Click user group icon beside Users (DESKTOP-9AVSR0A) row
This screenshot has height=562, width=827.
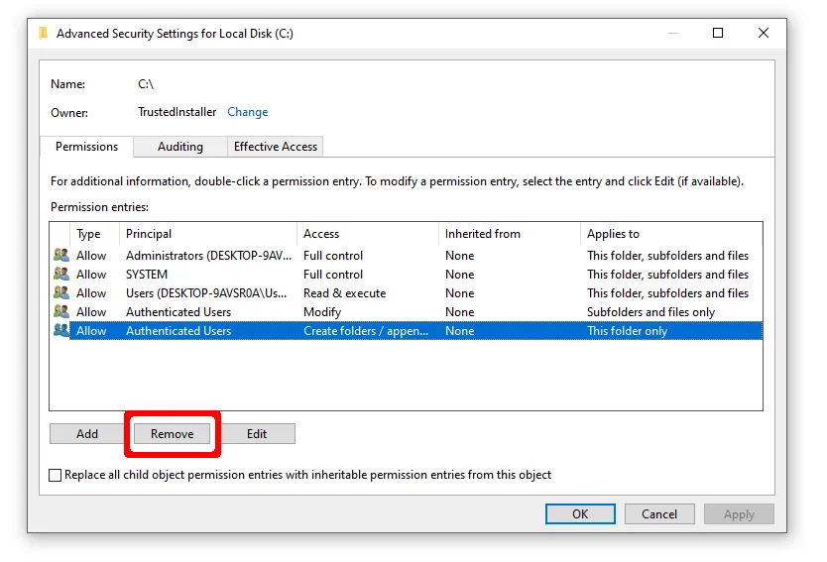point(61,293)
